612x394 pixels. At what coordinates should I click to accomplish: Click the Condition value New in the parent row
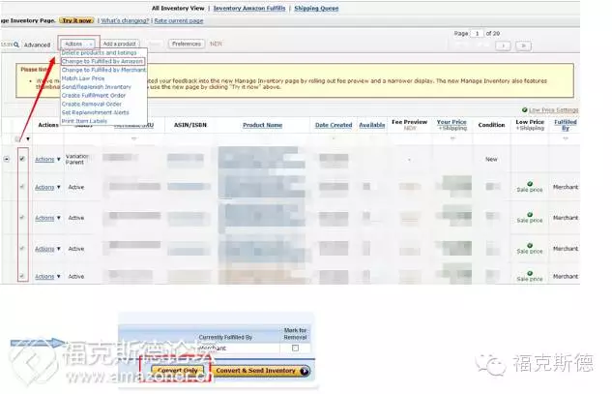[491, 159]
